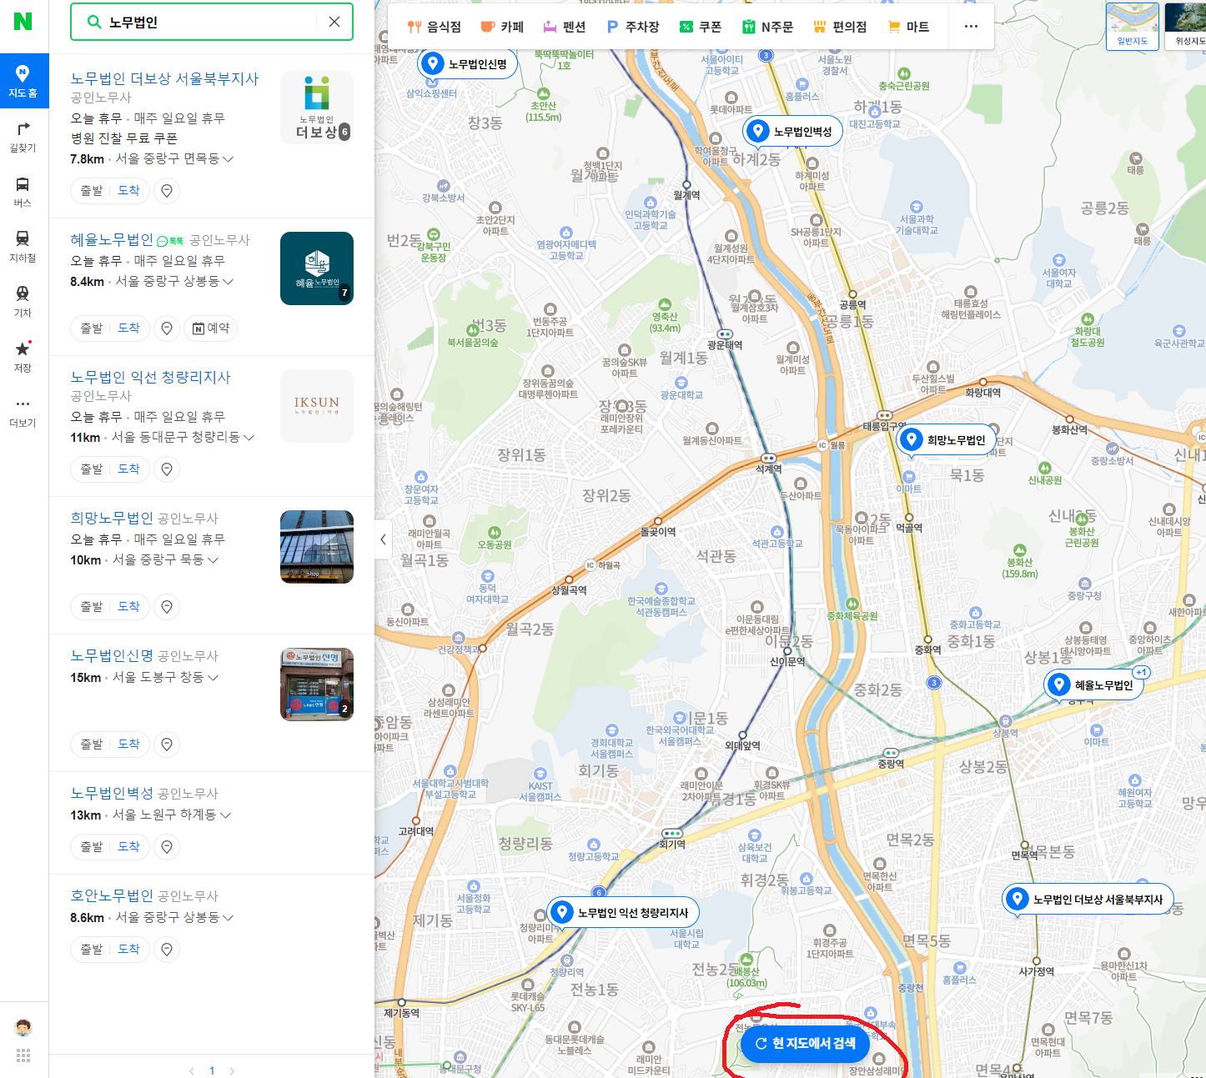
Task: Click the 노무법인 search input field
Action: point(209,22)
